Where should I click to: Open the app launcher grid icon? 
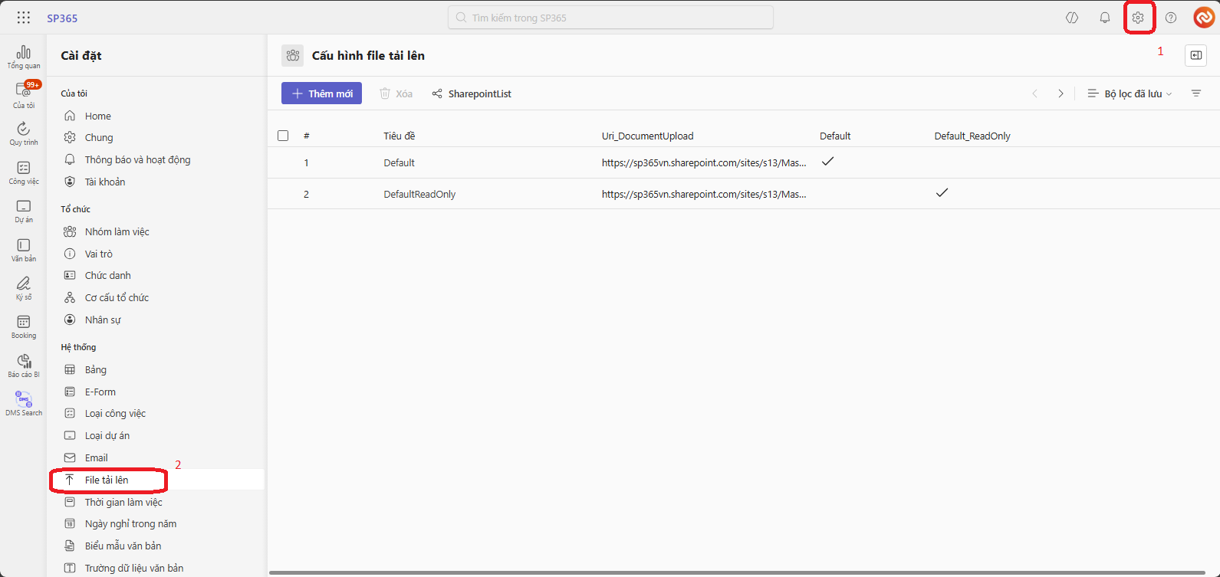[x=24, y=18]
